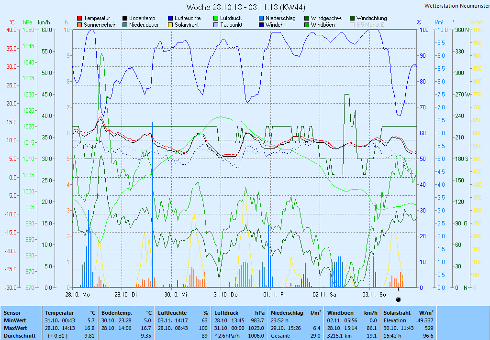The height and width of the screenshot is (340, 490).
Task: Click the lavender Taupunkt legend square
Action: point(216,25)
